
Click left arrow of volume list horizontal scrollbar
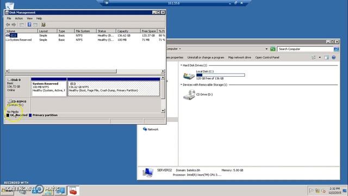point(7,71)
